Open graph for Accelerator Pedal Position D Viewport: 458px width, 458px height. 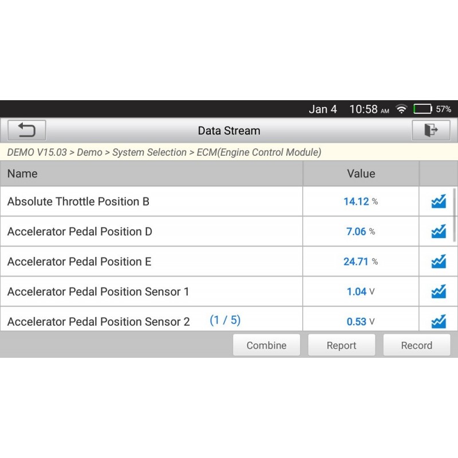(439, 232)
